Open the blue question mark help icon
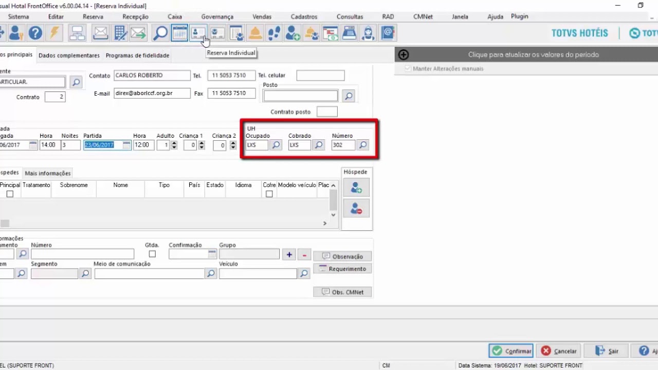Screen dimensions: 658x370 pos(35,33)
